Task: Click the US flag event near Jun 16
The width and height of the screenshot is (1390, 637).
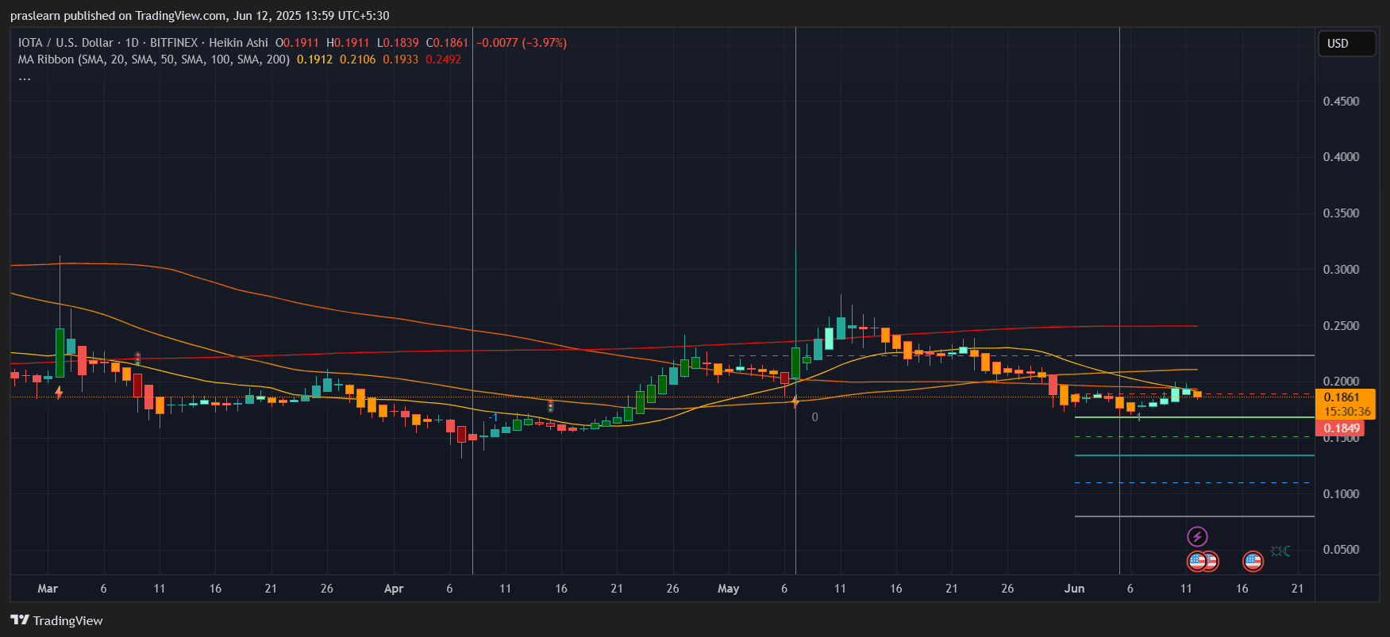Action: 1253,562
